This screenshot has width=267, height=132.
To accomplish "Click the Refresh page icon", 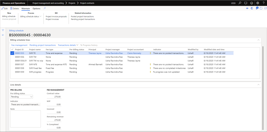I will [x=261, y=8].
